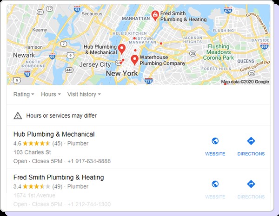Get directions to Hub Plumbing via arrow icon
Image resolution: width=279 pixels, height=216 pixels.
coord(251,141)
